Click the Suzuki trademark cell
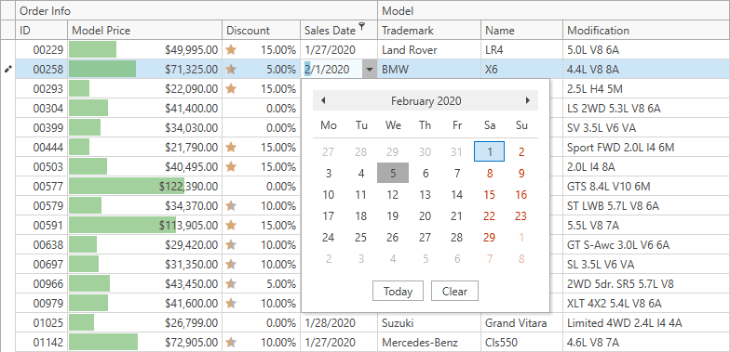Screen dimensions: 730x352 [x=429, y=323]
